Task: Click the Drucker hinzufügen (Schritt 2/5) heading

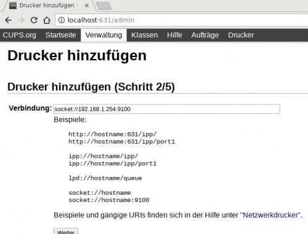Action: tap(91, 87)
